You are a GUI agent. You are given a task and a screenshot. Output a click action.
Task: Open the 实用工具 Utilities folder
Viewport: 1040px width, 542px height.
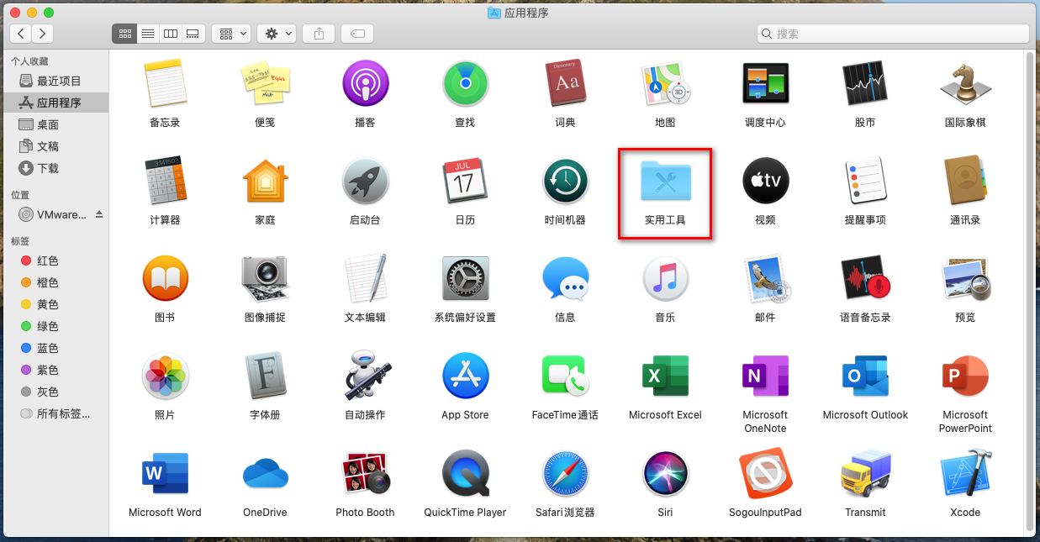click(x=665, y=181)
